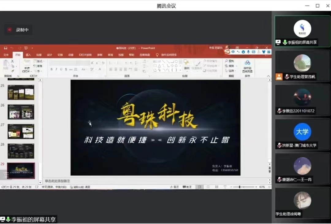Click the 操作说明搜索 tell-me search box

tap(166, 55)
